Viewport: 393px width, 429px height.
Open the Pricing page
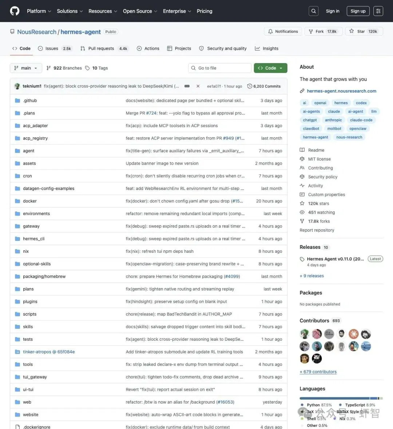tap(205, 11)
